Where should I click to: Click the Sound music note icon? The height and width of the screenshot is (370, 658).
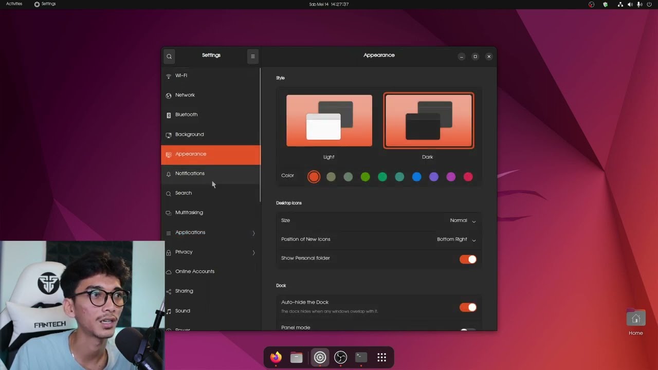click(169, 311)
